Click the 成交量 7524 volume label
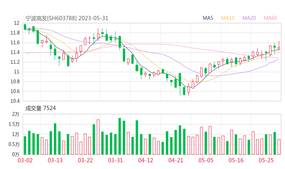285x169 pixels. (40, 108)
